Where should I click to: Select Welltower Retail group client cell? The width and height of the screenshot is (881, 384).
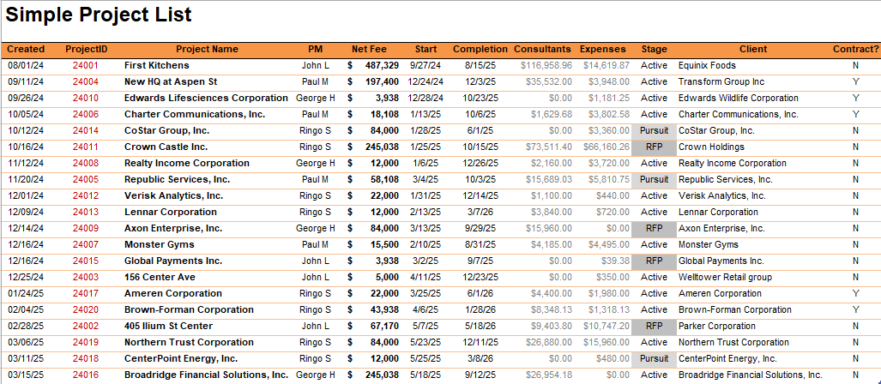click(x=726, y=278)
